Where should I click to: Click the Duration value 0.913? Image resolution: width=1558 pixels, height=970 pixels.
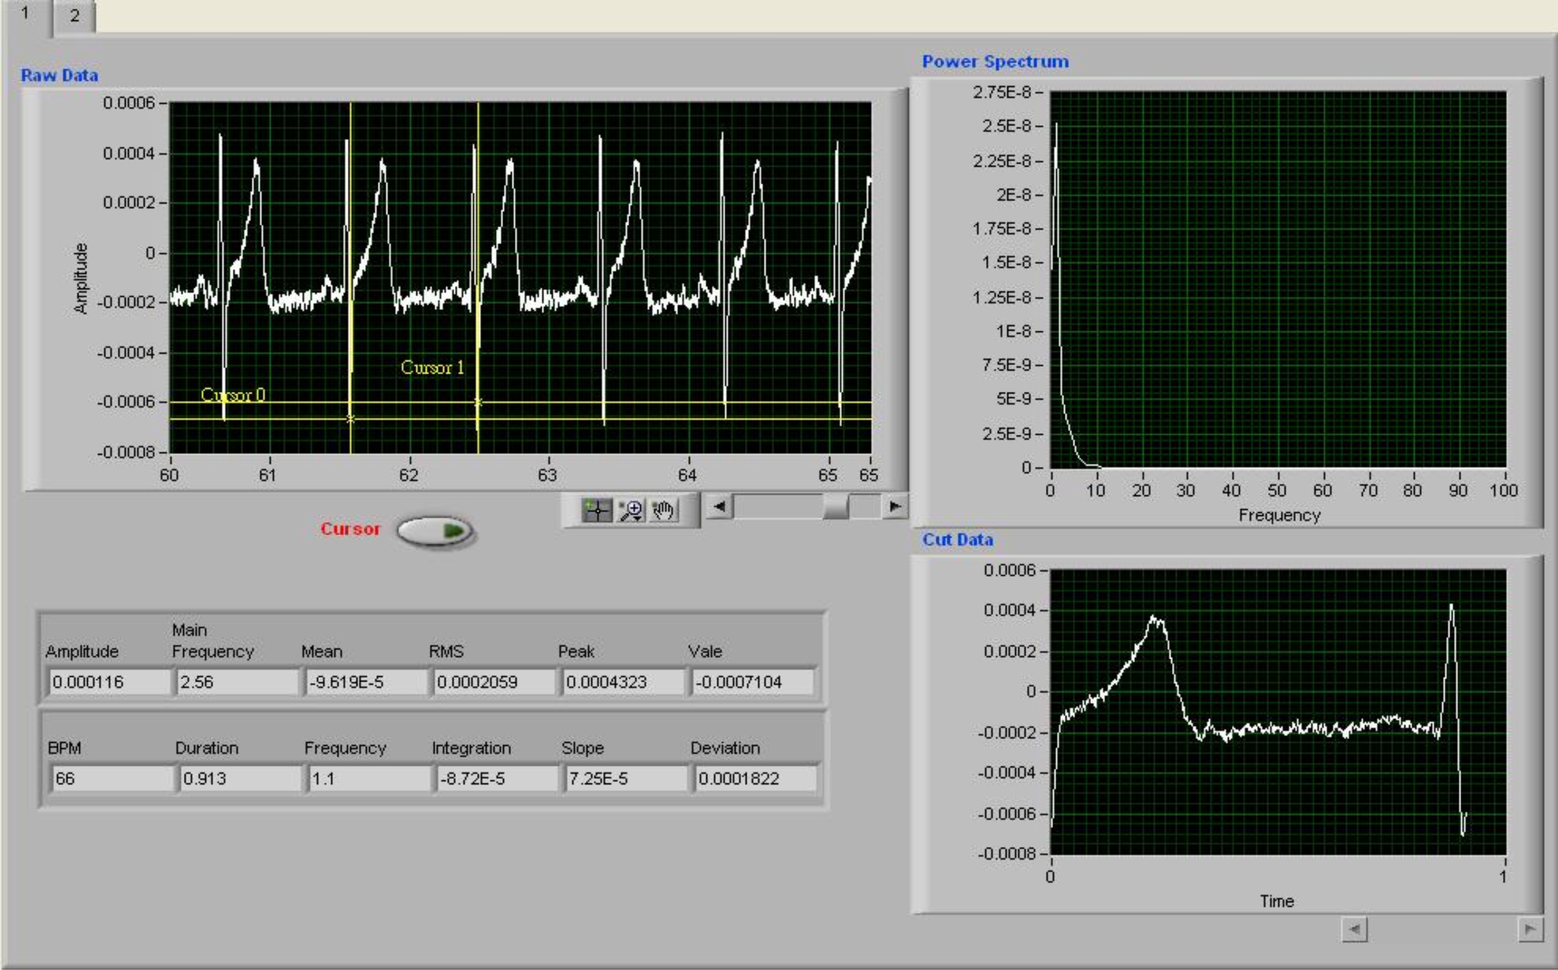coord(241,779)
